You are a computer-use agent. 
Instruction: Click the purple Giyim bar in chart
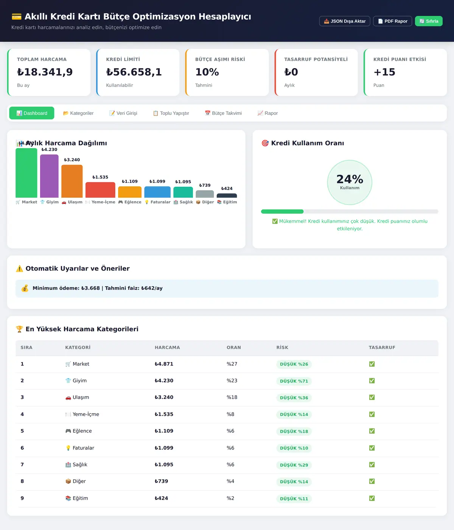pos(49,176)
